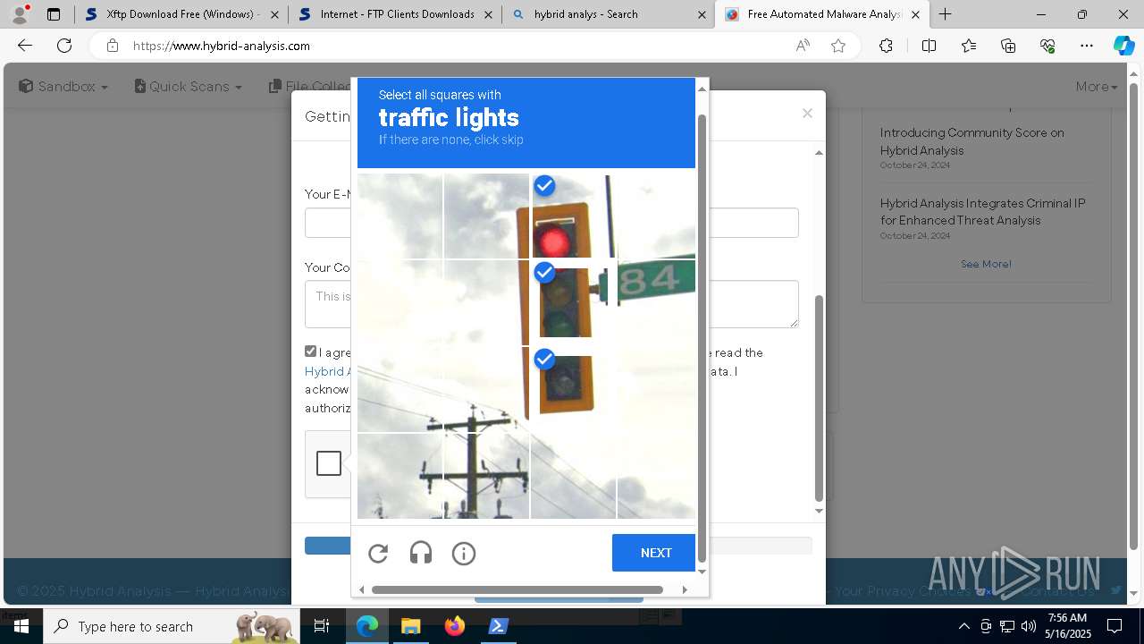Deselect the bottom traffic light tile

(572, 389)
